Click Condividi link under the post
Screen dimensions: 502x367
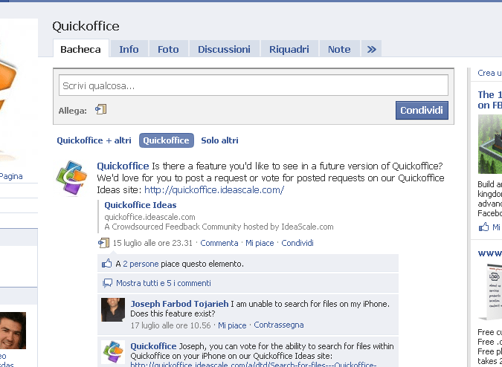(x=297, y=243)
